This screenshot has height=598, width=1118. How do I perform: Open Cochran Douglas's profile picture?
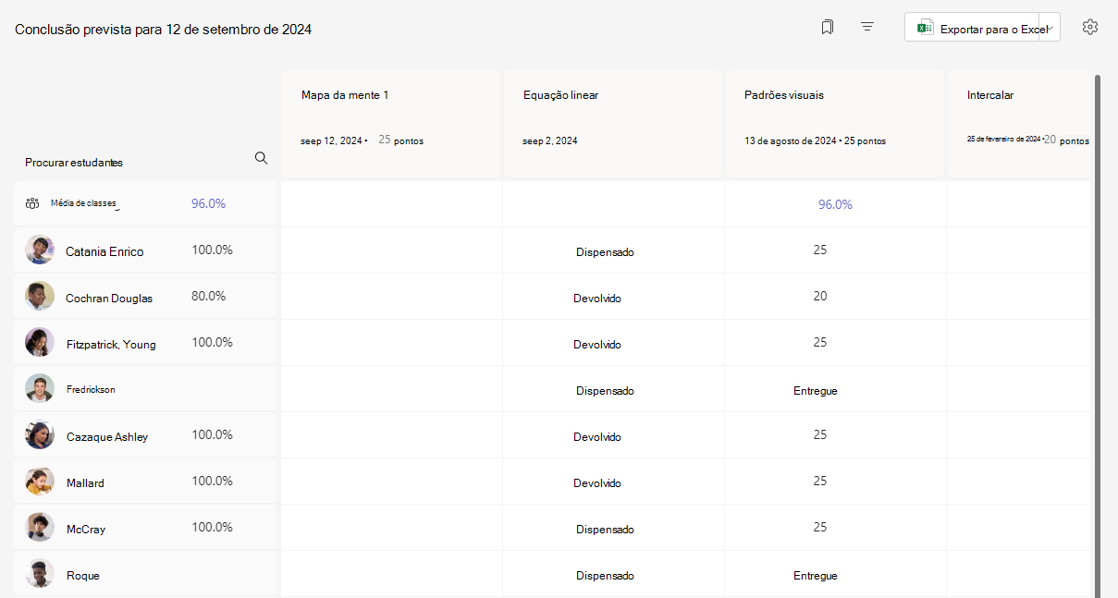coord(40,296)
